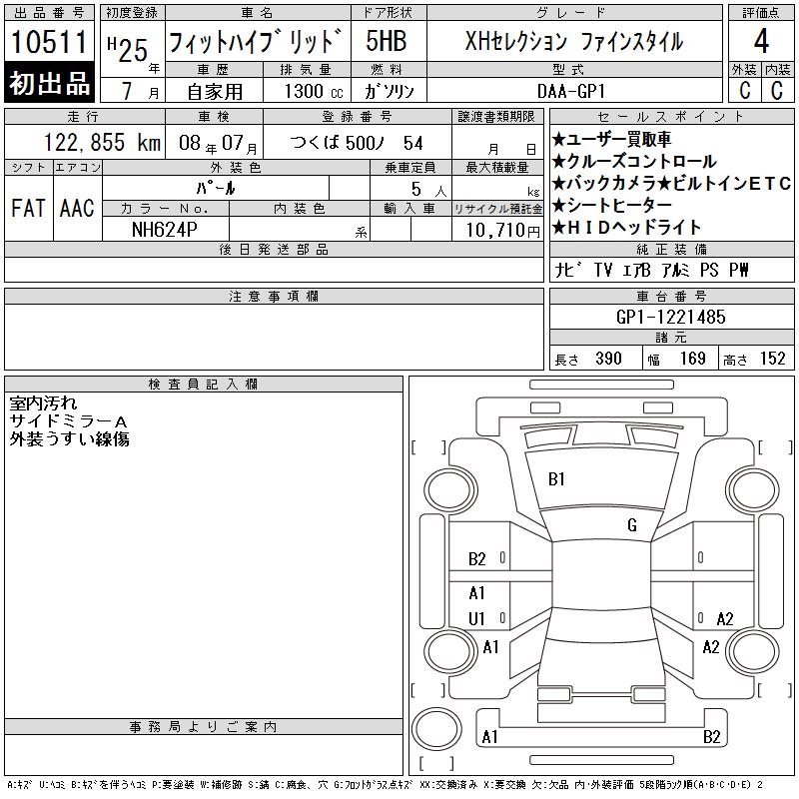Click the G mark on the windshield
The height and width of the screenshot is (799, 799).
click(x=631, y=525)
